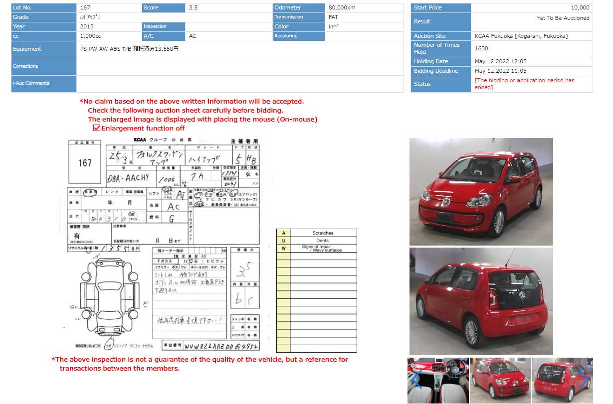Click the Start Price value 10,000
The image size is (613, 404).
click(x=580, y=8)
